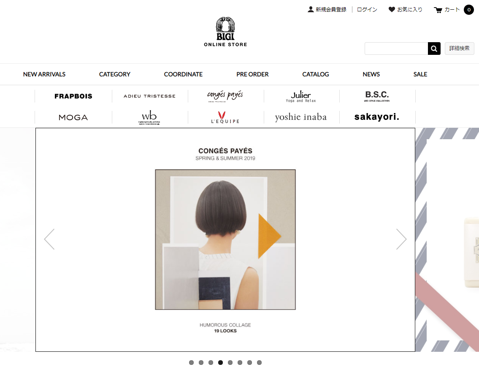Open the NEW ARRIVALS menu
The image size is (479, 375).
click(x=44, y=74)
